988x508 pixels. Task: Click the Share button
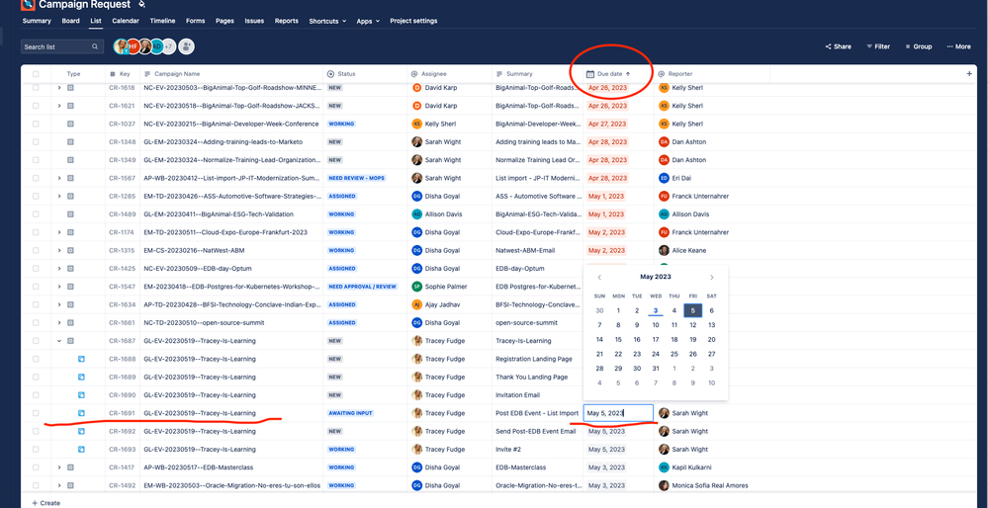click(838, 46)
